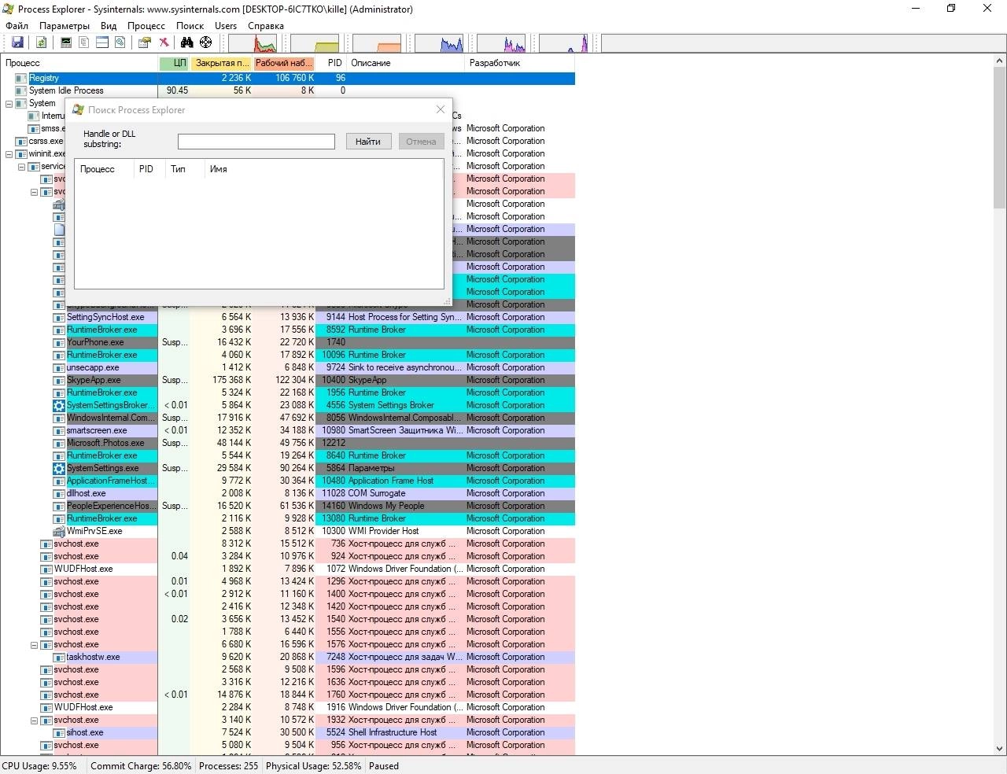Click the Найти button in search dialog
1007x774 pixels.
tap(367, 142)
